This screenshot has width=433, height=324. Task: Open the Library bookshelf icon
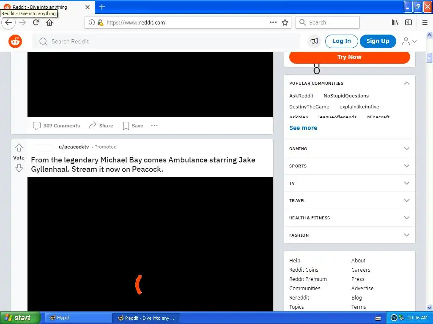click(395, 22)
